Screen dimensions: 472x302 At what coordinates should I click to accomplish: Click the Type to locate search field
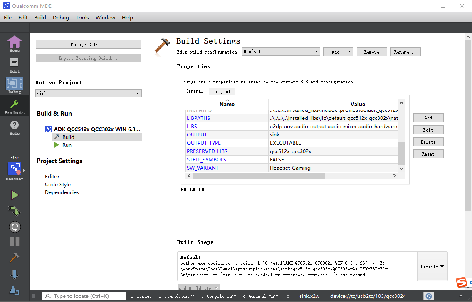(x=84, y=296)
